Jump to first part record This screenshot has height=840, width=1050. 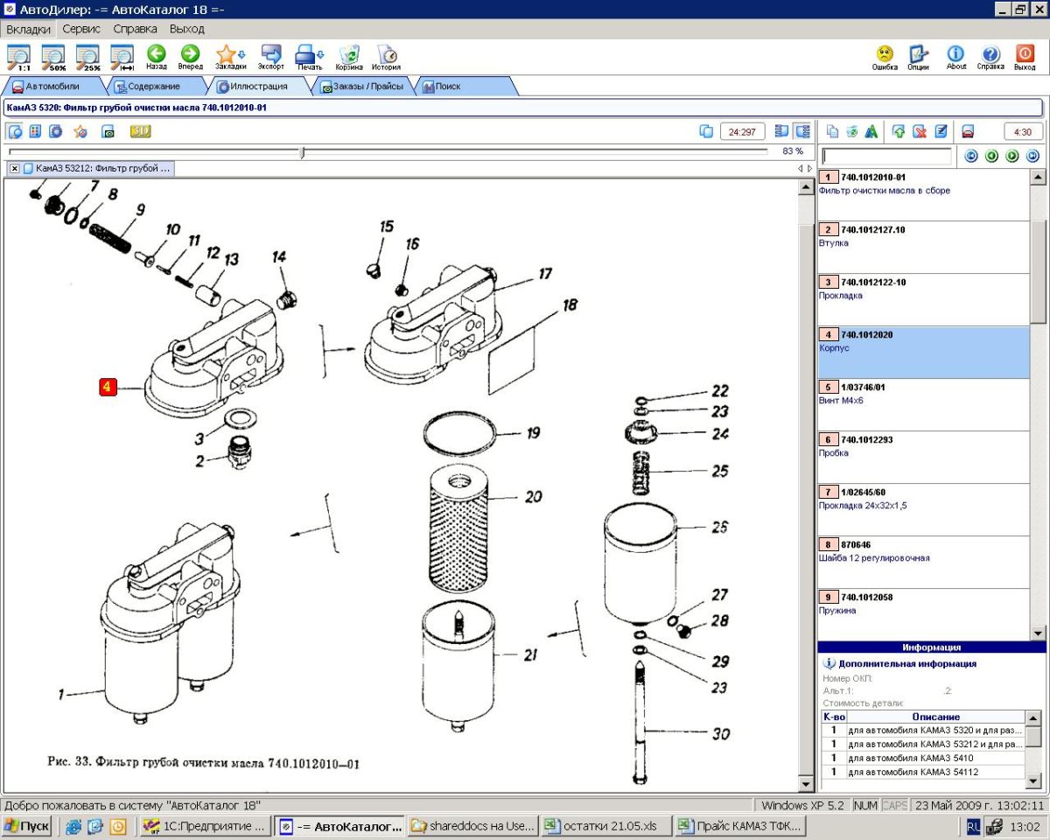click(x=971, y=157)
